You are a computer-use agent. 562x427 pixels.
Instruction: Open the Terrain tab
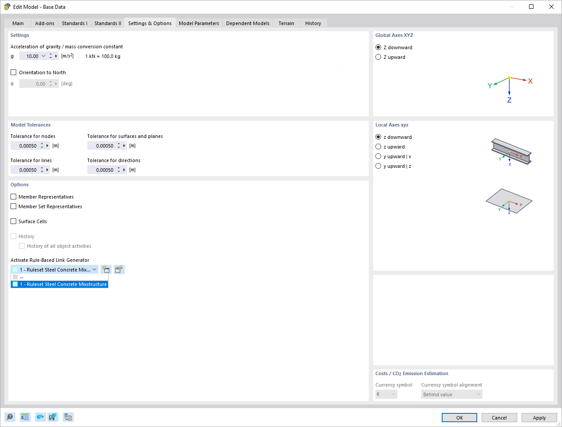tap(286, 23)
